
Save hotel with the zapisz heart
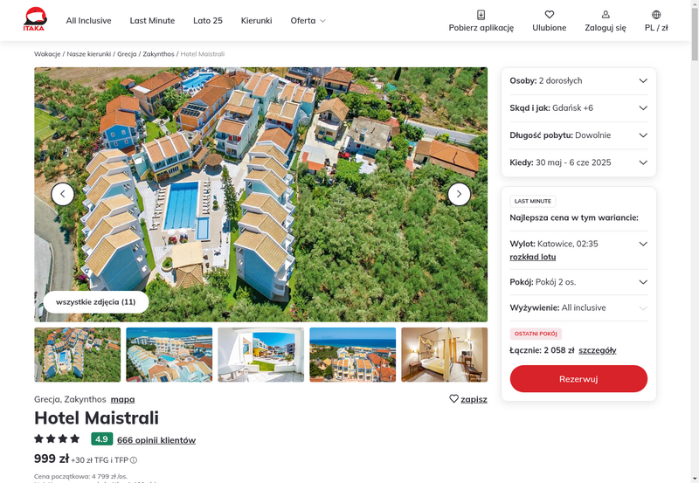453,399
